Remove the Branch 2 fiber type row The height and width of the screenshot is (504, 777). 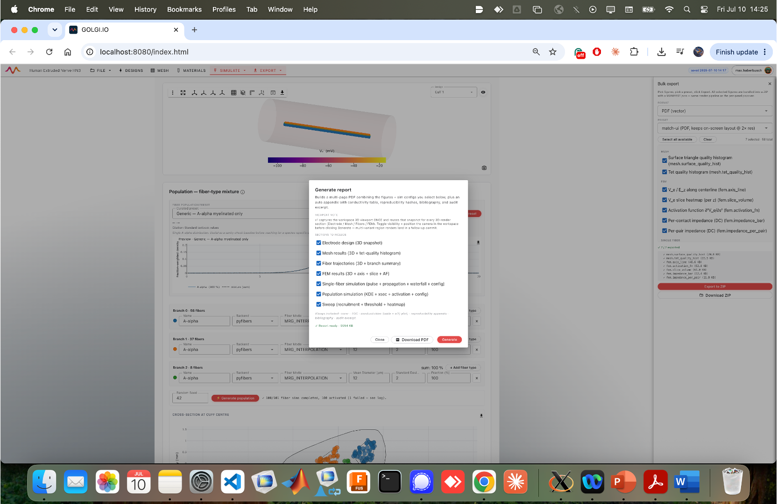477,378
